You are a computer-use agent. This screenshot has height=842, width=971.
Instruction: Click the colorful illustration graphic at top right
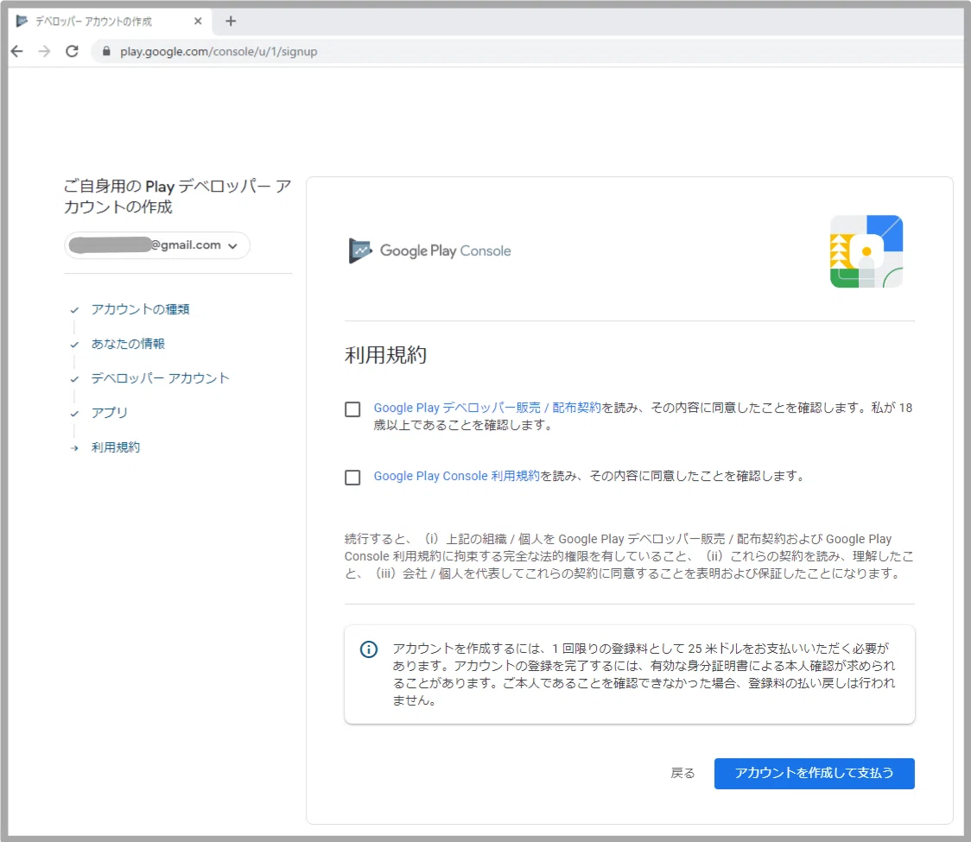point(866,251)
